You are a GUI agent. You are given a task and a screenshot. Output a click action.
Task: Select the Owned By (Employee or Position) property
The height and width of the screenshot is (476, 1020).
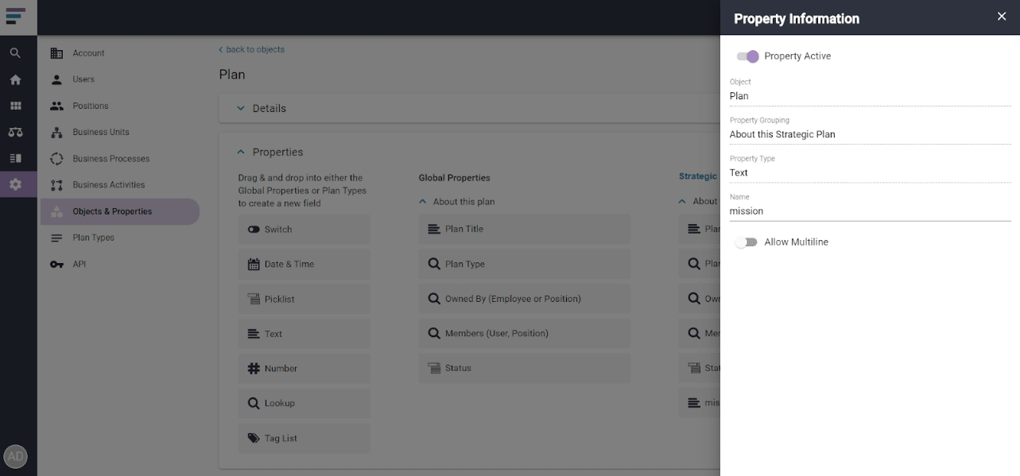click(x=524, y=299)
